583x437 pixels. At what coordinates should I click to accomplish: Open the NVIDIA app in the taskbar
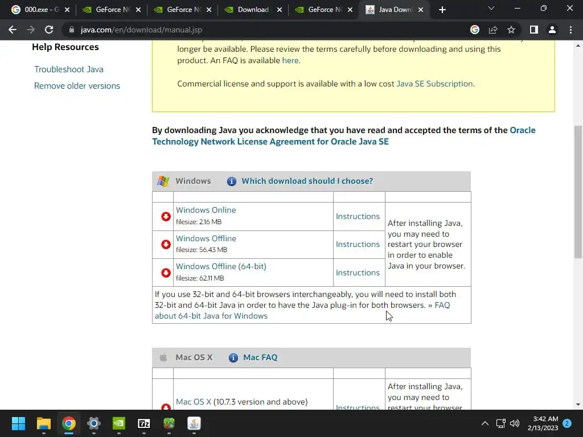(119, 423)
